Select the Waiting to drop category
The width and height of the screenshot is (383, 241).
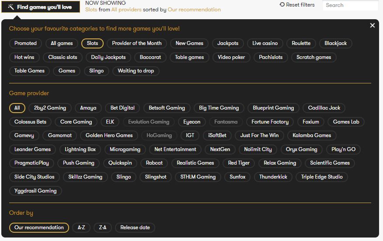[x=136, y=71]
